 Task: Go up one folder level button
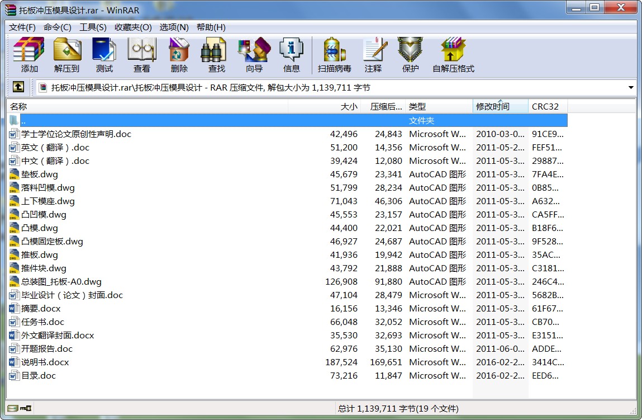click(18, 87)
